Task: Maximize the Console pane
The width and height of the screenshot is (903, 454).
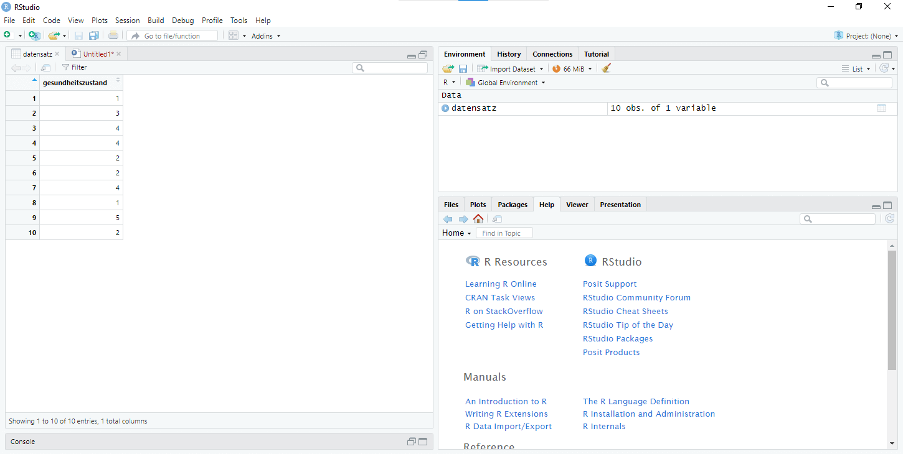Action: tap(423, 442)
